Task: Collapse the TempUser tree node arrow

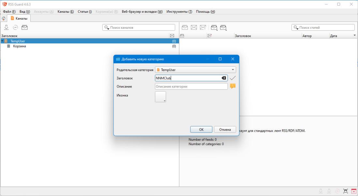Action: (x=2, y=41)
